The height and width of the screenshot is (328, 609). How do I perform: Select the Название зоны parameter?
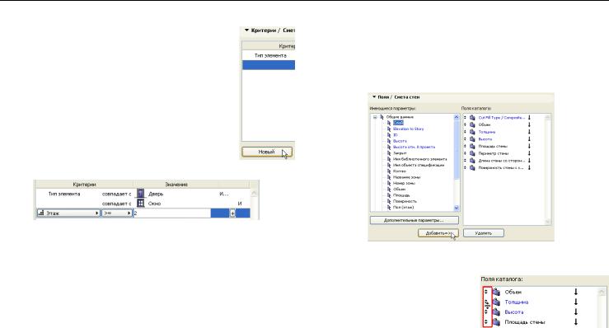(x=406, y=177)
